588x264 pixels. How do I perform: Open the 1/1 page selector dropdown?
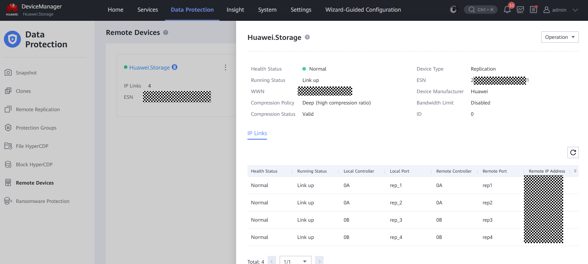coord(296,261)
